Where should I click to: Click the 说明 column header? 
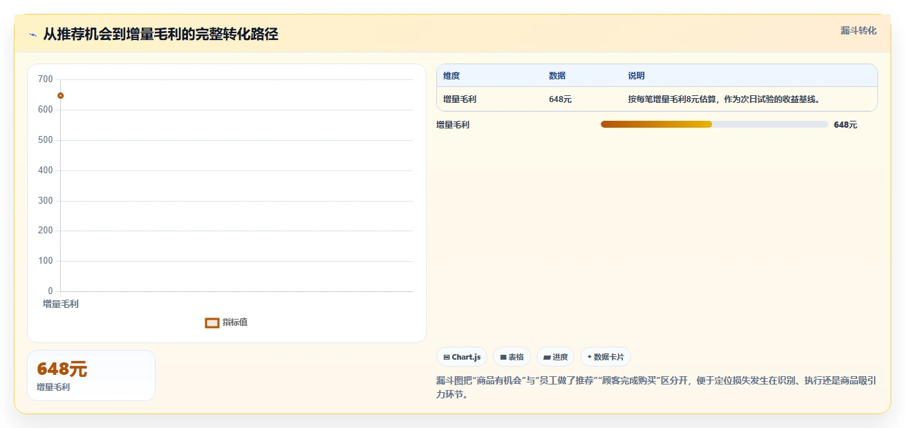tap(636, 76)
